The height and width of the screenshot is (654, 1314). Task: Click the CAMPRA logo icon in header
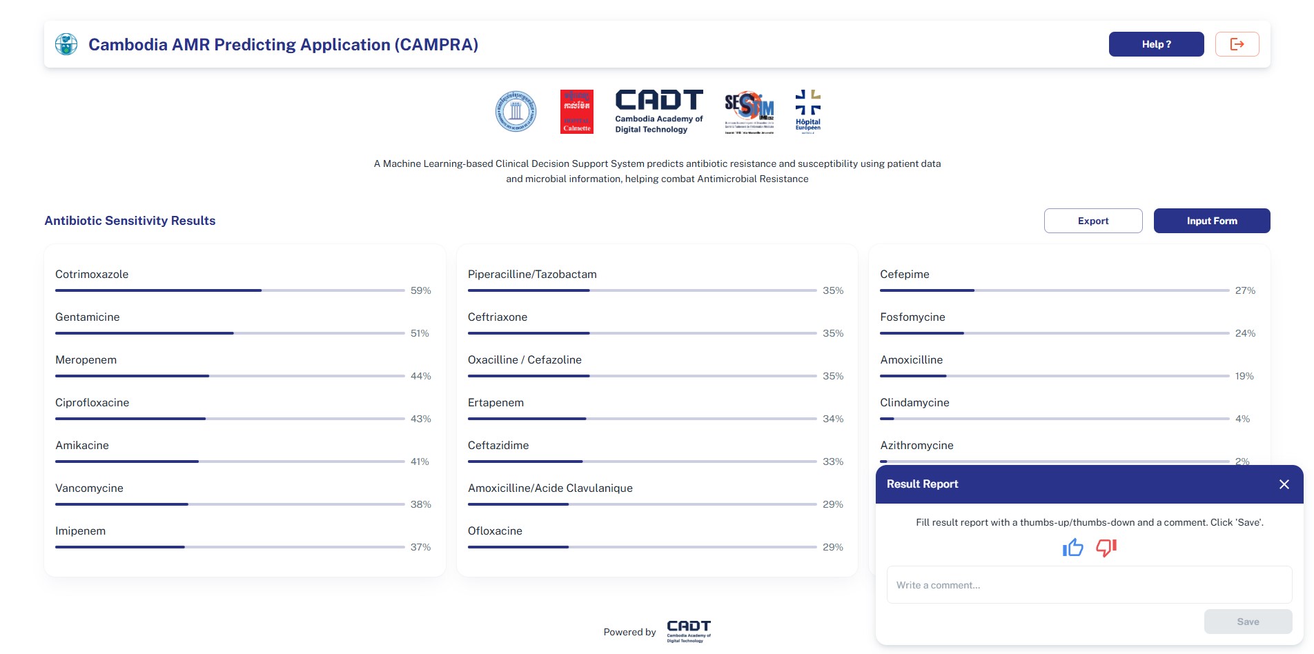[66, 44]
